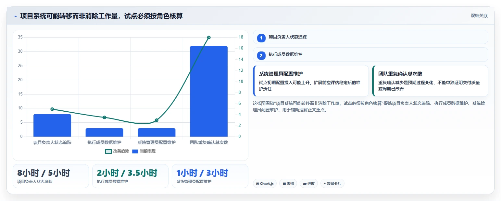Select the Chart.js tag
Image resolution: width=501 pixels, height=201 pixels.
(x=265, y=184)
